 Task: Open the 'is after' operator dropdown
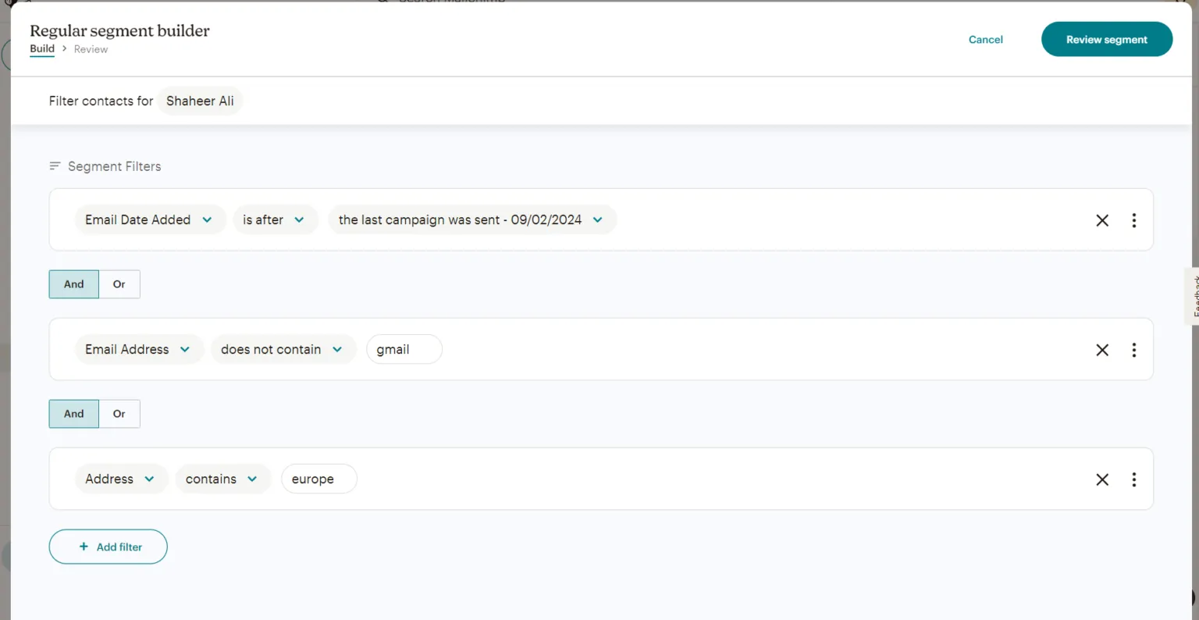click(275, 219)
